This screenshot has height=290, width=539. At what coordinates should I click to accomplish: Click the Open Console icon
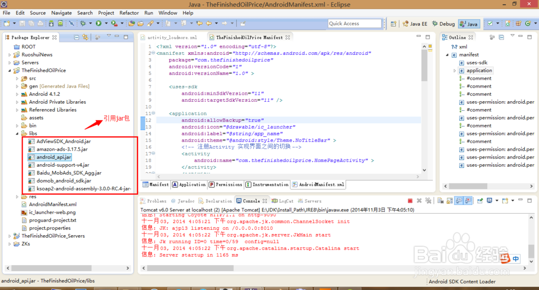[x=505, y=201]
